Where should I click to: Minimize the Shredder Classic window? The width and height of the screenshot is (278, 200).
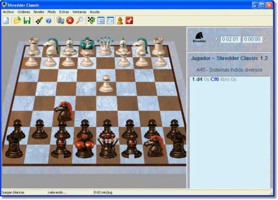tap(255, 5)
